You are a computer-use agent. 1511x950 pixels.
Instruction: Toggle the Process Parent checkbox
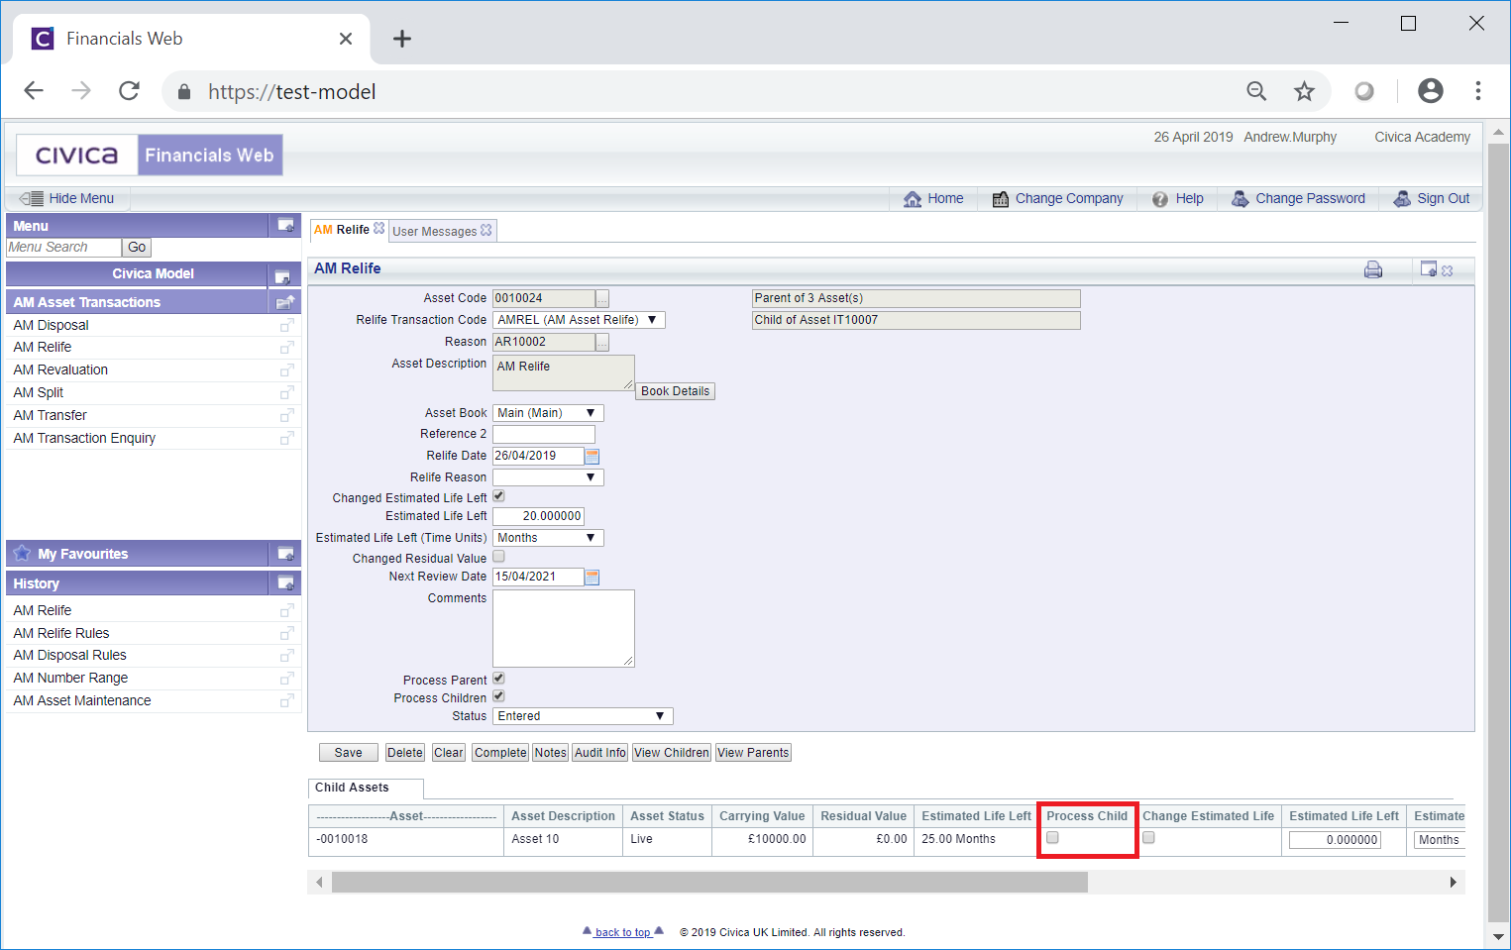[498, 679]
